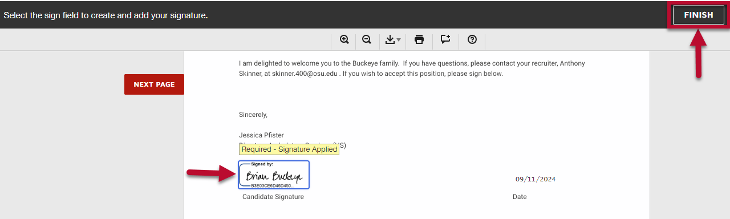The width and height of the screenshot is (730, 219).
Task: Open help with question mark icon
Action: [472, 40]
